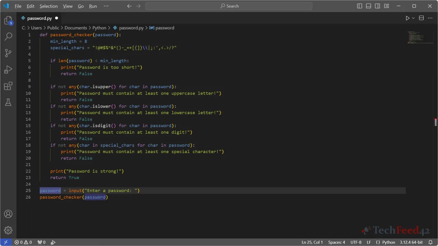Image resolution: width=438 pixels, height=246 pixels.
Task: Open editor More Actions ellipsis
Action: coord(430,18)
